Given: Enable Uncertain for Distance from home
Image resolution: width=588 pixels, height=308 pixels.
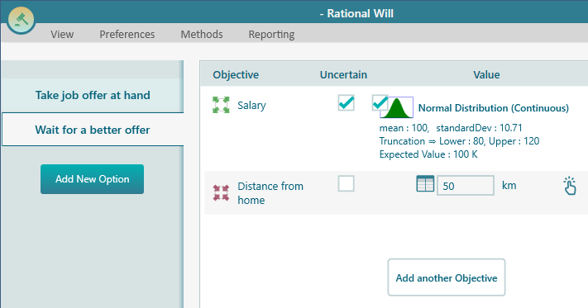Looking at the screenshot, I should [x=347, y=183].
